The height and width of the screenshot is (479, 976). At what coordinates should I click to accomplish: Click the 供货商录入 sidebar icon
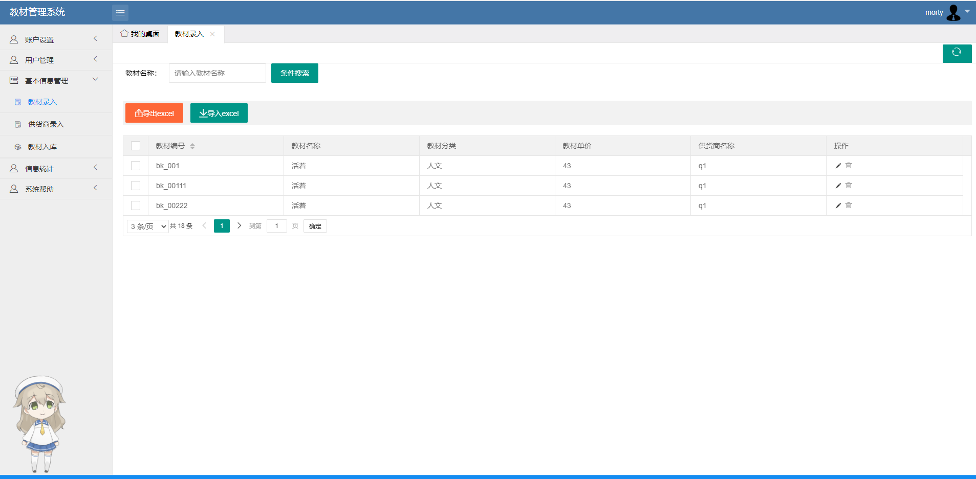[18, 124]
